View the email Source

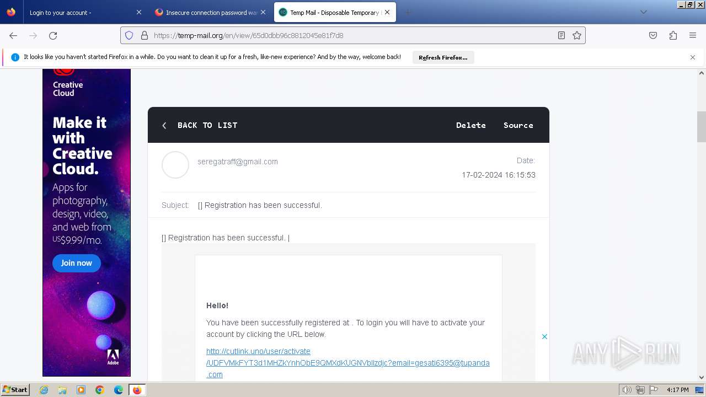tap(518, 125)
